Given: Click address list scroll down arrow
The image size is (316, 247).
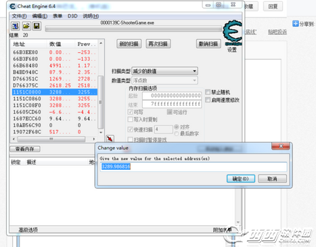Looking at the screenshot, I should 101,132.
